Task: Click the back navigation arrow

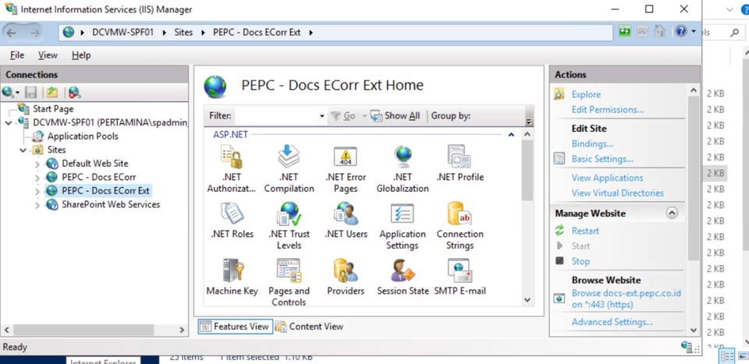Action: (12, 33)
